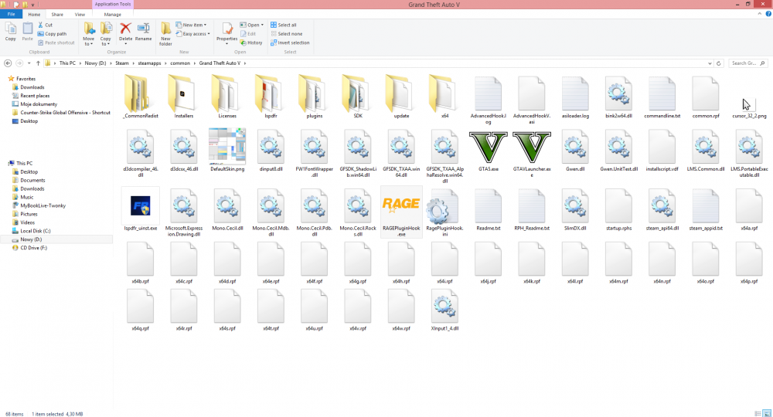Image resolution: width=773 pixels, height=417 pixels.
Task: Select the GTAVLauncher.exe icon
Action: click(532, 147)
